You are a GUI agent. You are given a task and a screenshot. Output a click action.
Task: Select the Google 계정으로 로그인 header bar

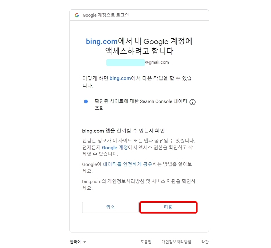(x=139, y=15)
